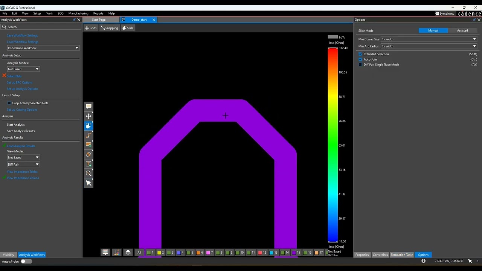Open Analysis Modes Net Based dropdown
Viewport: 482px width, 271px height.
click(23, 69)
